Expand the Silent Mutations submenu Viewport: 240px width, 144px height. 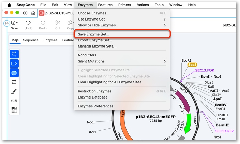coord(122,61)
